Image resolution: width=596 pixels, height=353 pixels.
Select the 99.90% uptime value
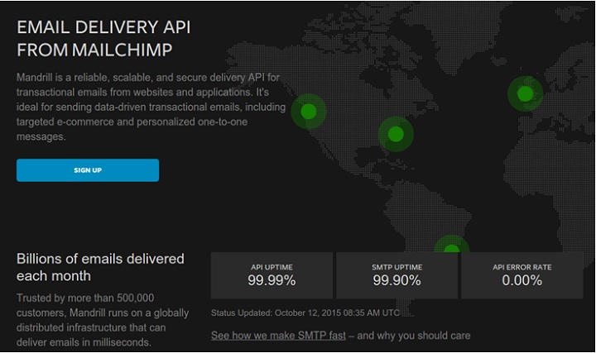coord(397,281)
